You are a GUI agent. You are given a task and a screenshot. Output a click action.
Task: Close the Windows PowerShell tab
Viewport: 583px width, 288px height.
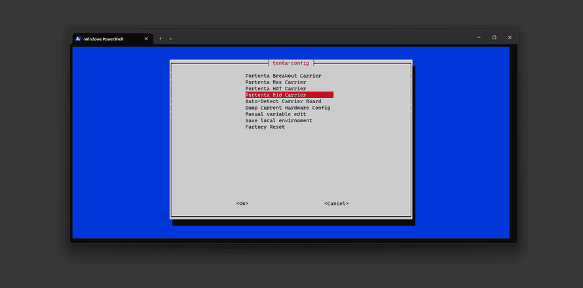[x=146, y=39]
